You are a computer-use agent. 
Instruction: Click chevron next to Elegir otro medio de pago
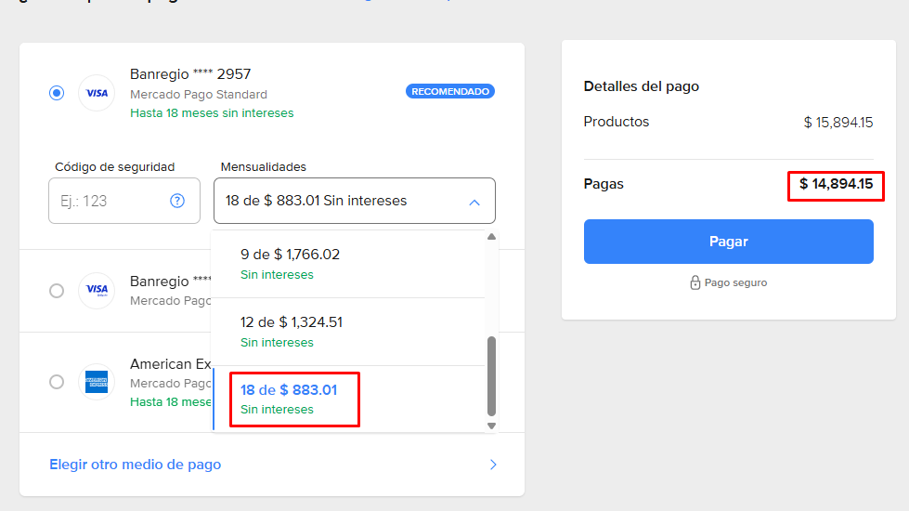tap(493, 465)
